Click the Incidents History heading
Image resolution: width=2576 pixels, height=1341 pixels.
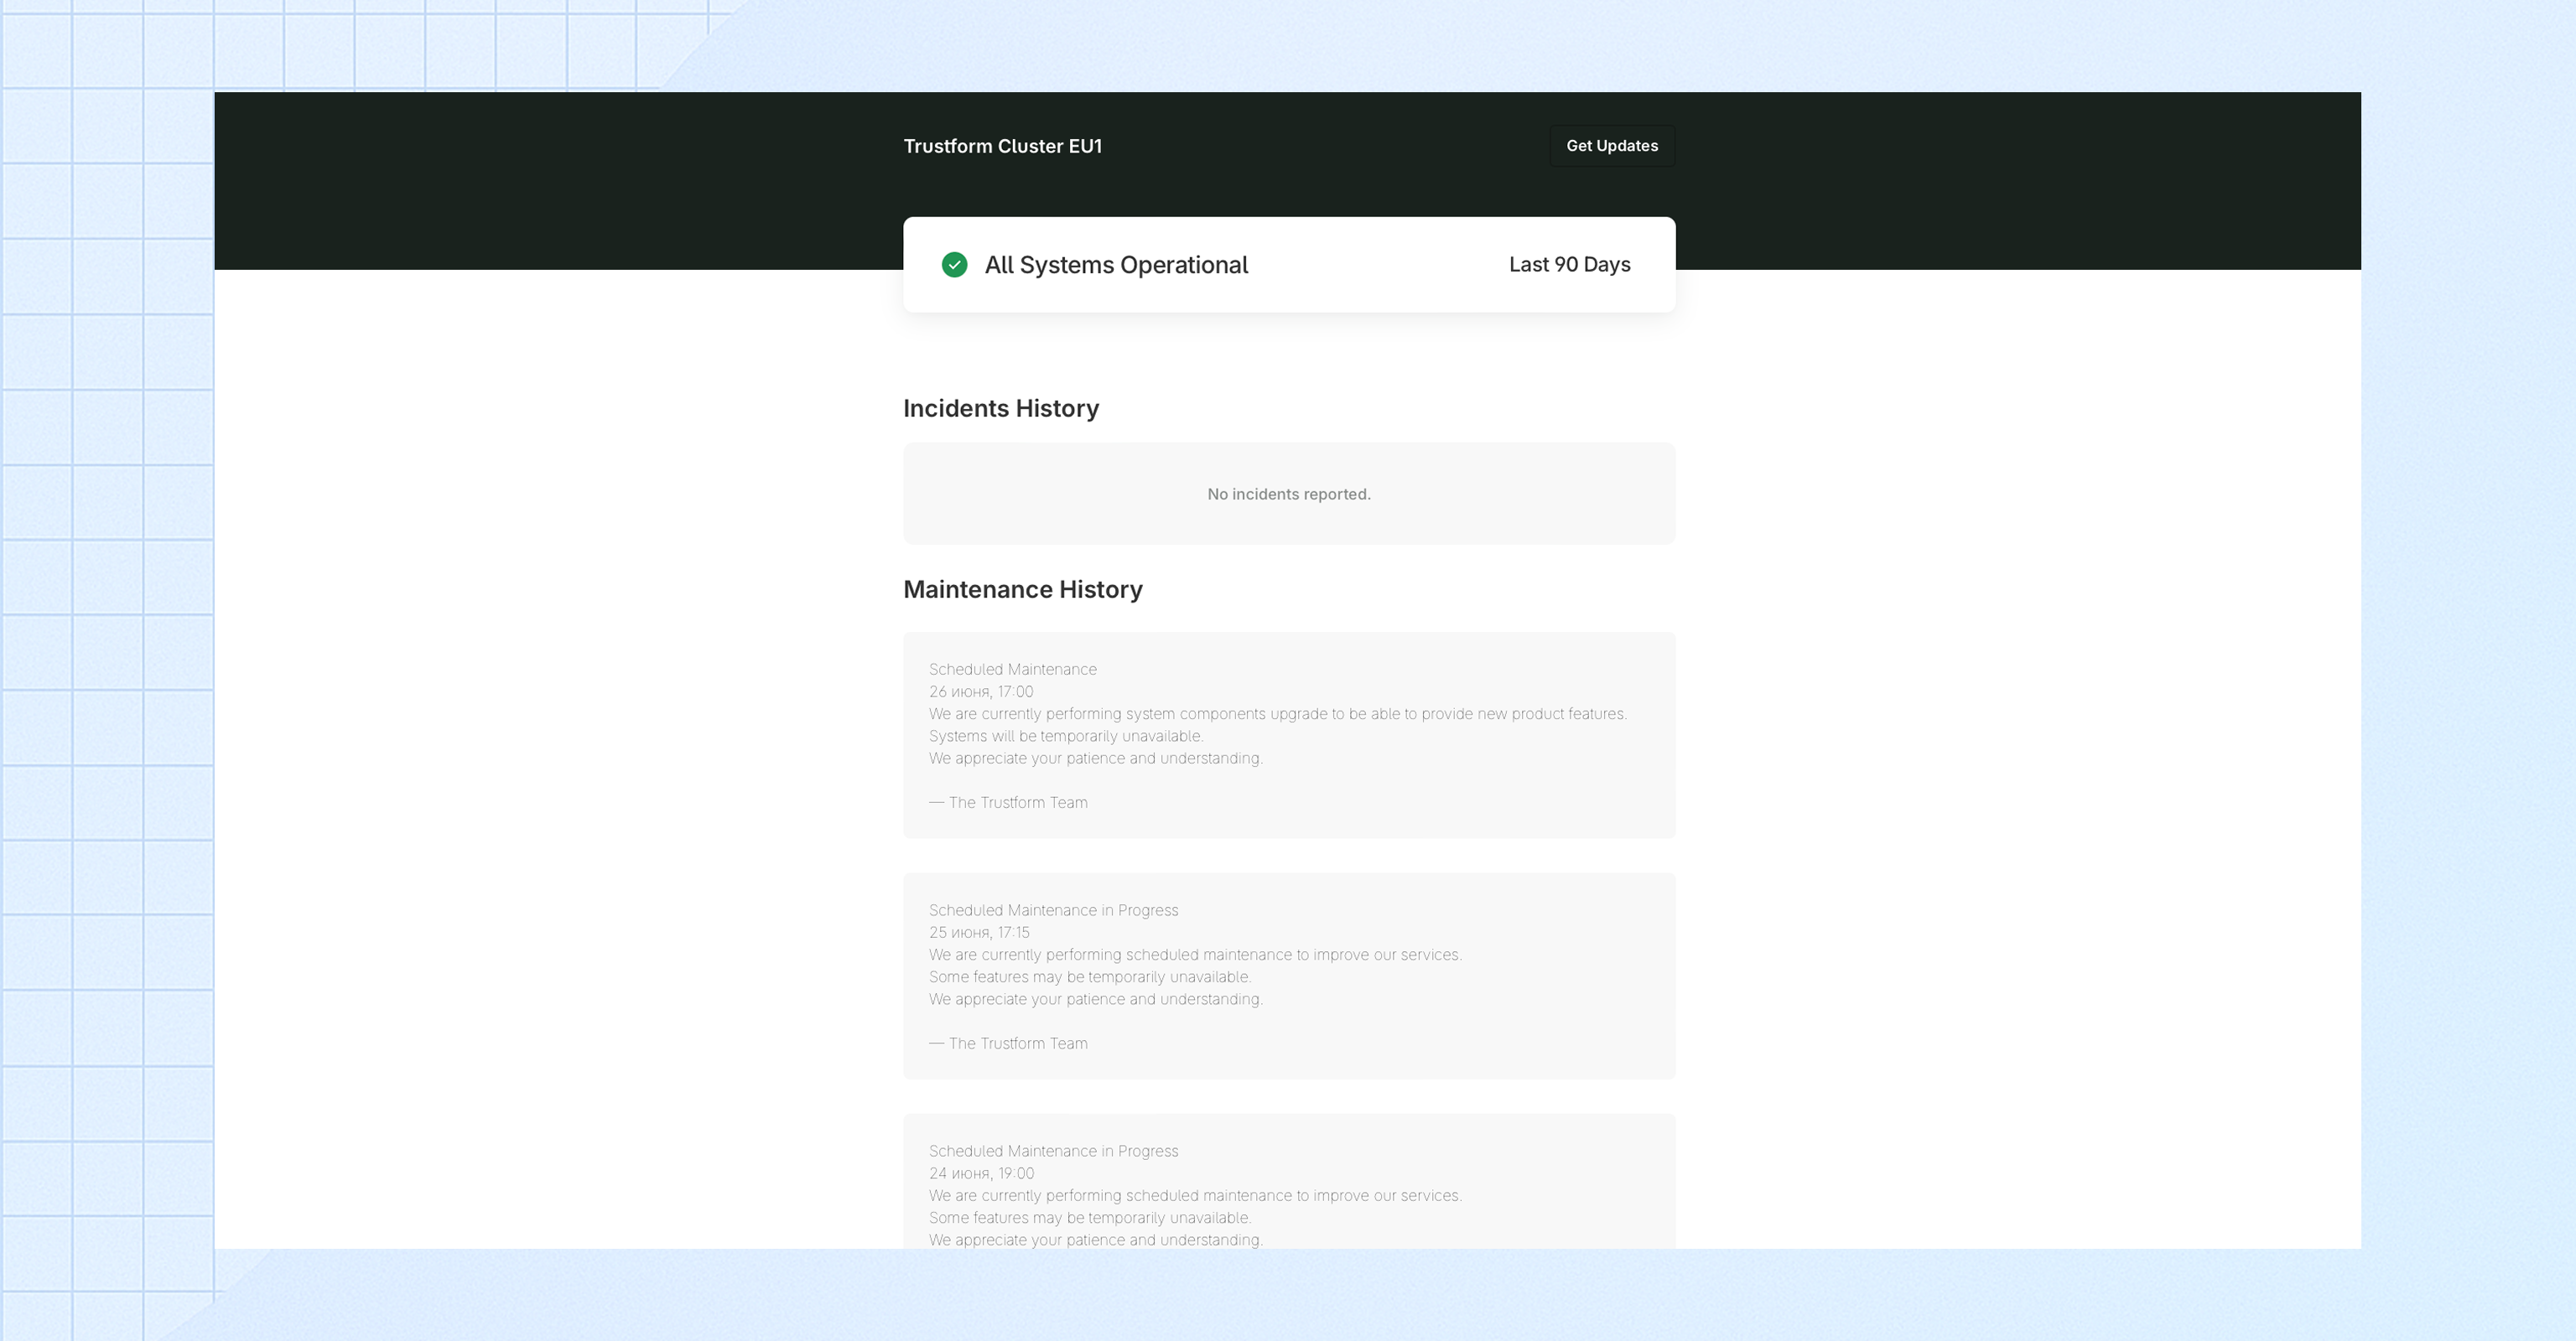click(1000, 409)
